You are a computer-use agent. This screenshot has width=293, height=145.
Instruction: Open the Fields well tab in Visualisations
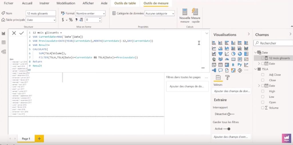218,78
